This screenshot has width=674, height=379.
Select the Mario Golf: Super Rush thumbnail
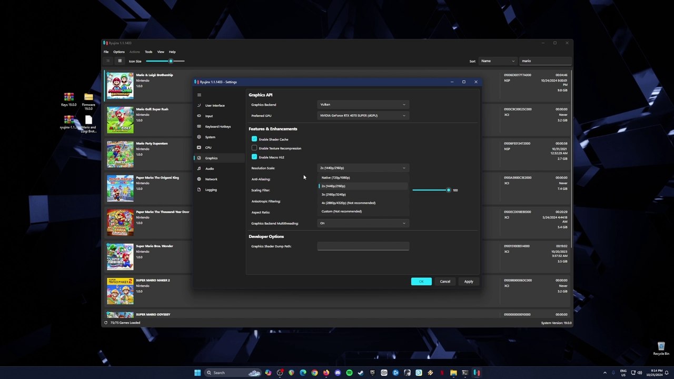pyautogui.click(x=120, y=119)
